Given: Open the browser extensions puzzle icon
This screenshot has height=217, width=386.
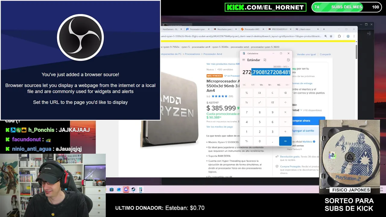Looking at the screenshot, I should [x=339, y=36].
